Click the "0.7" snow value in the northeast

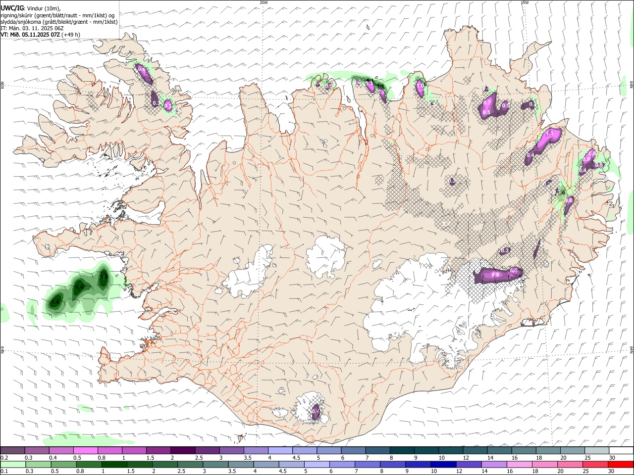tap(487, 102)
